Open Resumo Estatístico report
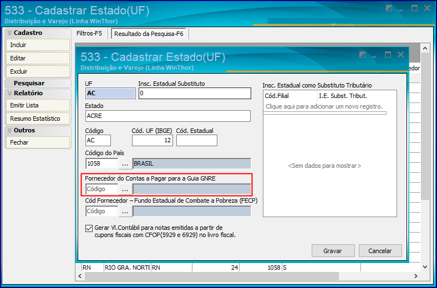The image size is (437, 288). 38,119
